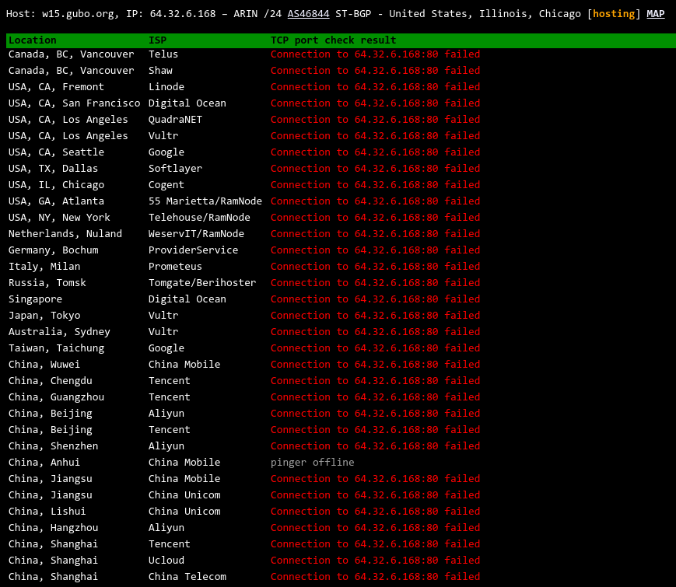Open the AS46844 link in the header
The width and height of the screenshot is (676, 587).
308,14
